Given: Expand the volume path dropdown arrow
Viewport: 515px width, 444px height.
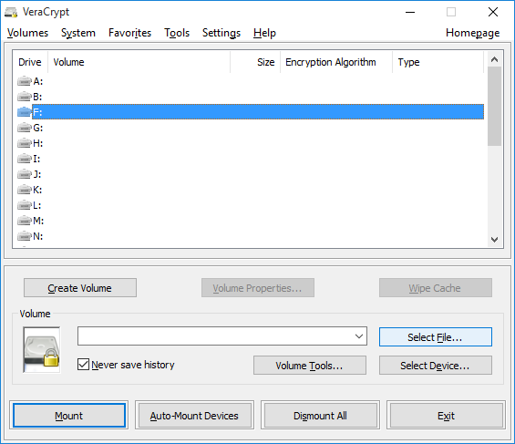Looking at the screenshot, I should tap(358, 336).
